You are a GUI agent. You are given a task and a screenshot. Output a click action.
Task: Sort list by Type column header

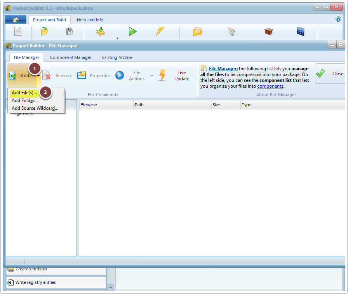point(293,105)
